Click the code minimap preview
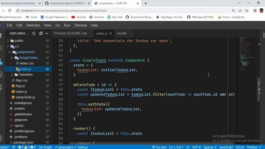The image size is (265, 149). point(247,53)
